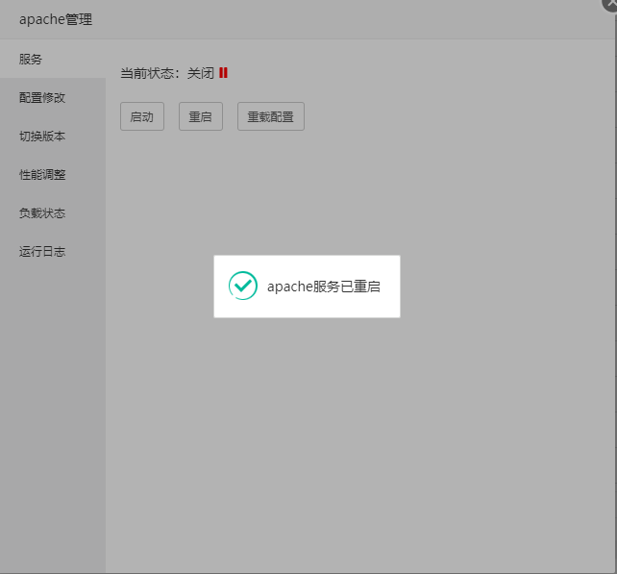The image size is (617, 574).
Task: Click the white notification popup's right padding
Action: 392,287
